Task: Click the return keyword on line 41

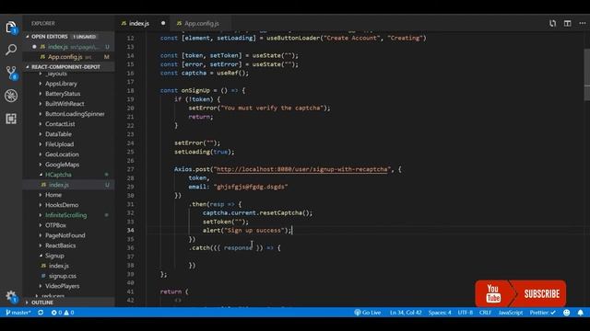Action: (171, 291)
